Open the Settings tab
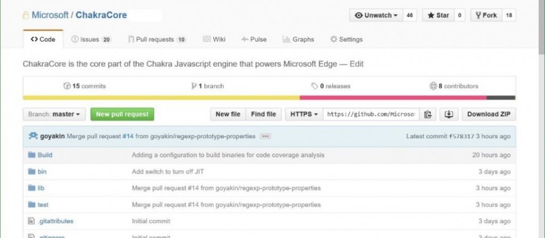This screenshot has height=238, width=545. (x=346, y=39)
